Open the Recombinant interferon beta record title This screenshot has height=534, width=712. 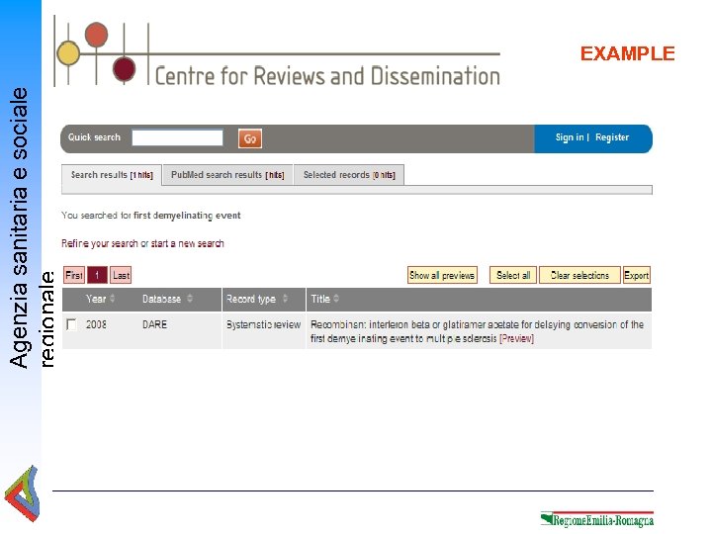coord(477,331)
